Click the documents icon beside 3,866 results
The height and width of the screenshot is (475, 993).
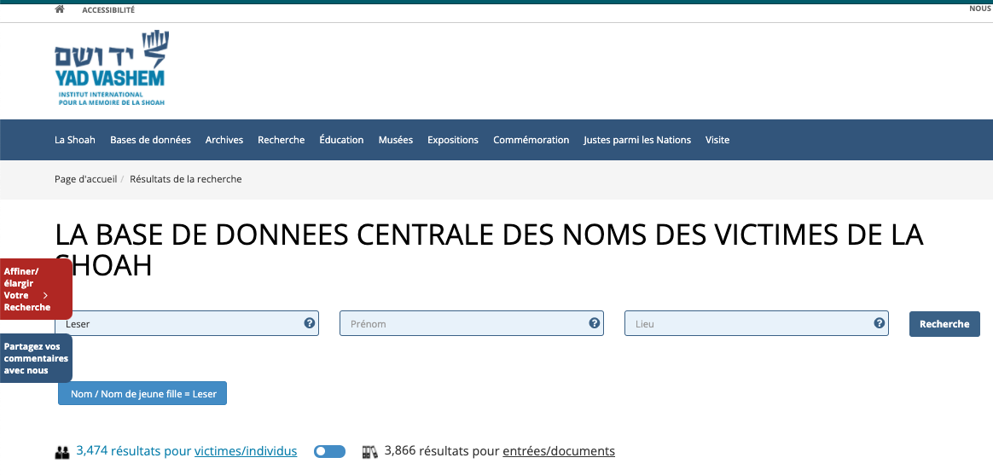tap(369, 452)
